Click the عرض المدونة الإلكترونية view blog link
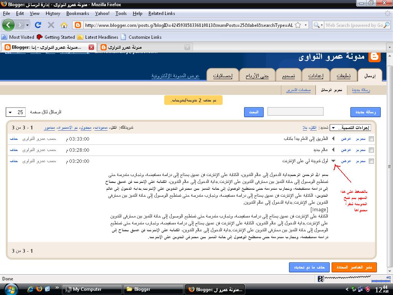Viewport: 393px width, 295px height. click(x=175, y=76)
